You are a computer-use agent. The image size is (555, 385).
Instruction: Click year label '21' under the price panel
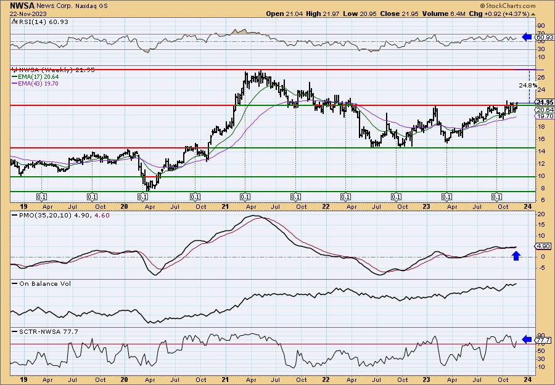[x=224, y=206]
